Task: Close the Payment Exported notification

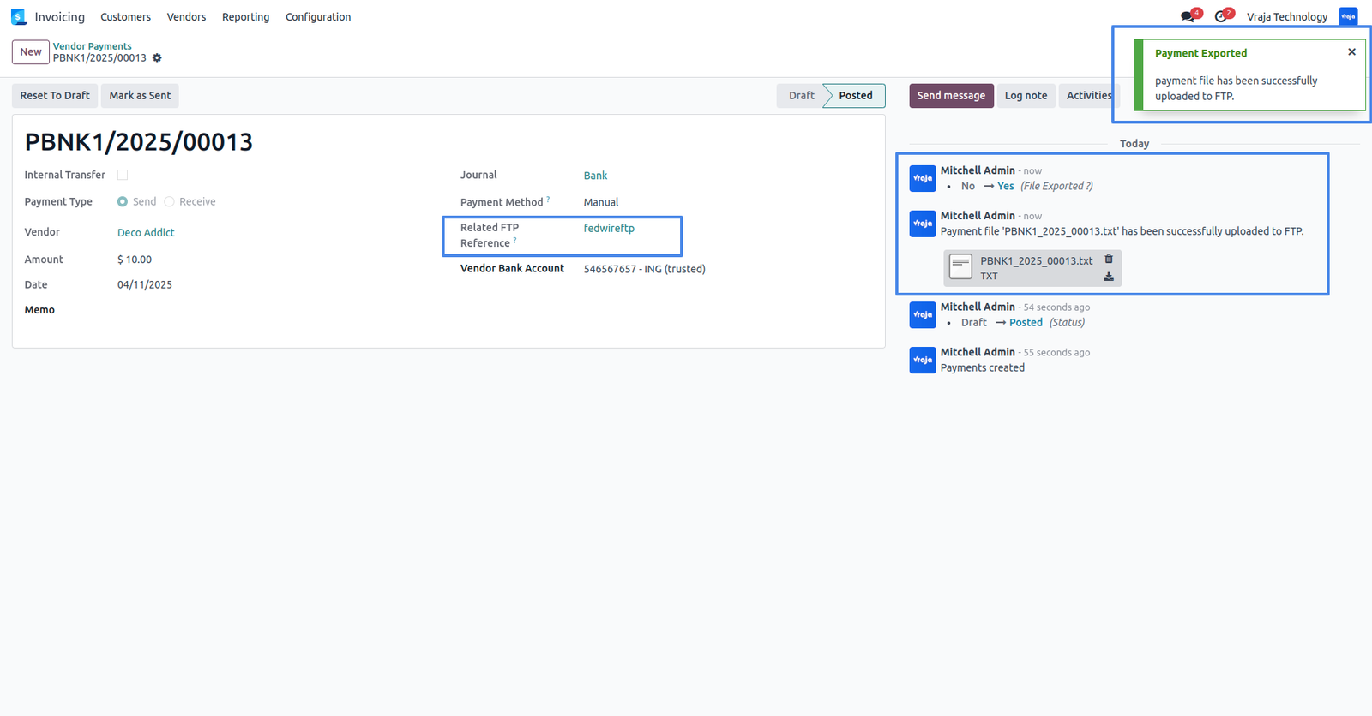Action: pyautogui.click(x=1351, y=52)
